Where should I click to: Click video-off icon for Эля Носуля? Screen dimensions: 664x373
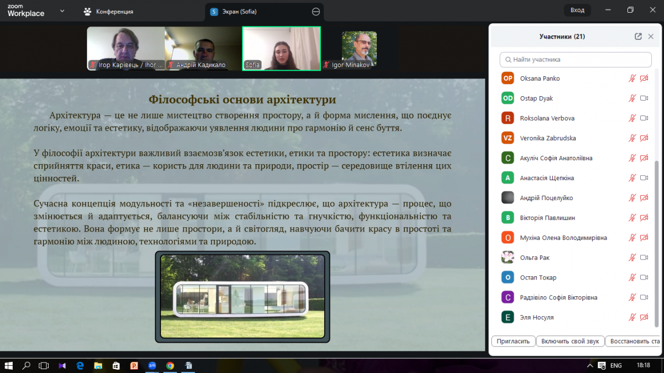[644, 317]
